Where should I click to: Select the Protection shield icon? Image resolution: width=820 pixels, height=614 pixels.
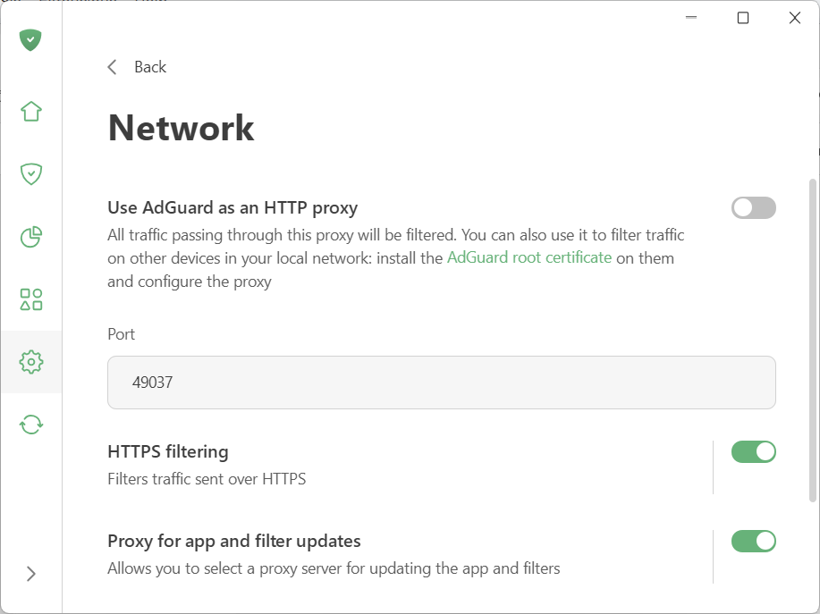tap(30, 173)
